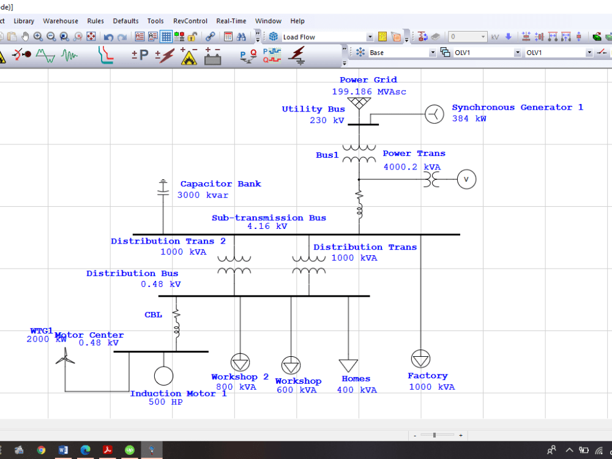Select the WTG1 wind turbine symbol
Viewport: 612px width, 459px height.
tap(65, 356)
